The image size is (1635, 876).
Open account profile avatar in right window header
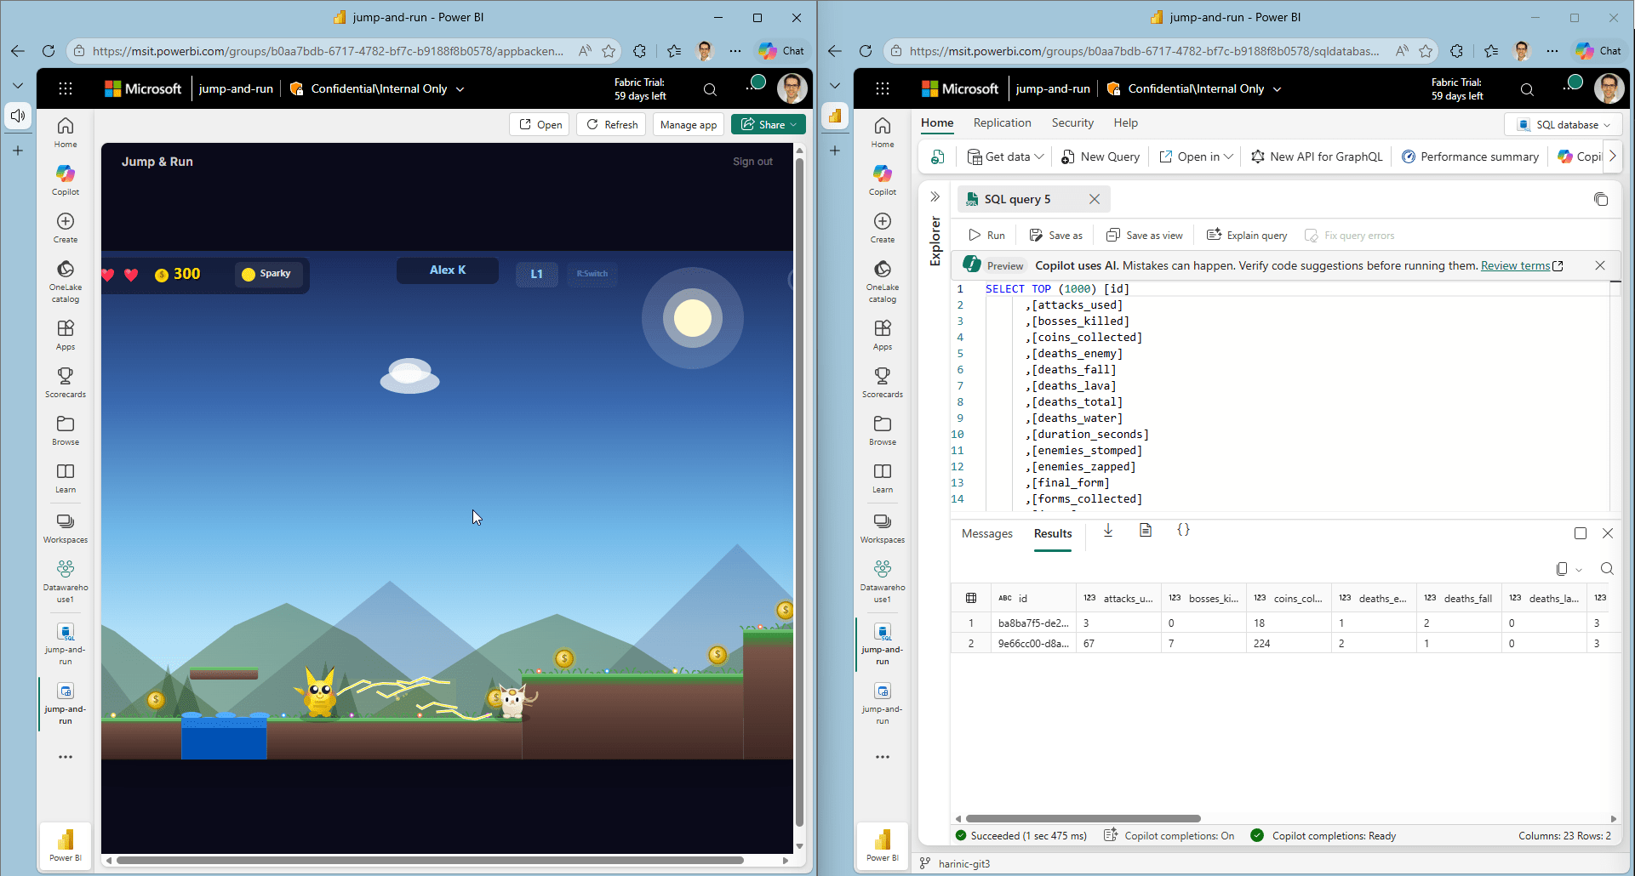coord(1609,88)
